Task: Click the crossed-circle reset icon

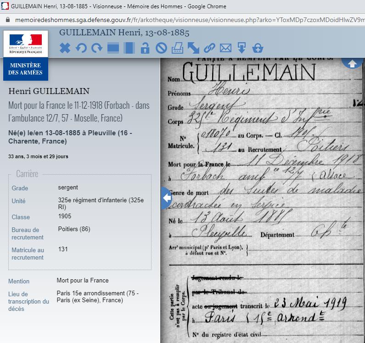Action: pyautogui.click(x=161, y=48)
